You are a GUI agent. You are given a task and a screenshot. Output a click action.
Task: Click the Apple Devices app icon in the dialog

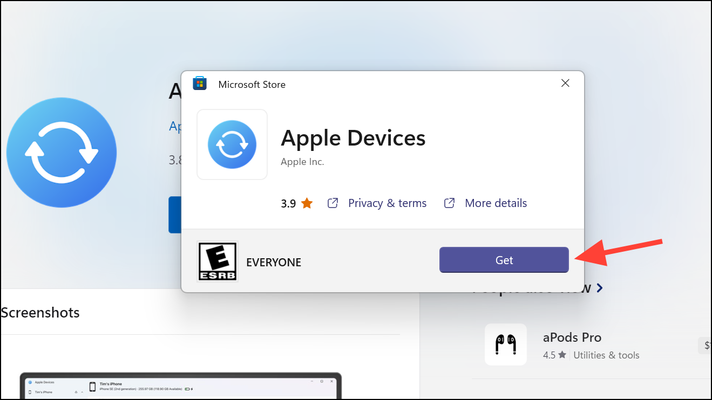(232, 144)
